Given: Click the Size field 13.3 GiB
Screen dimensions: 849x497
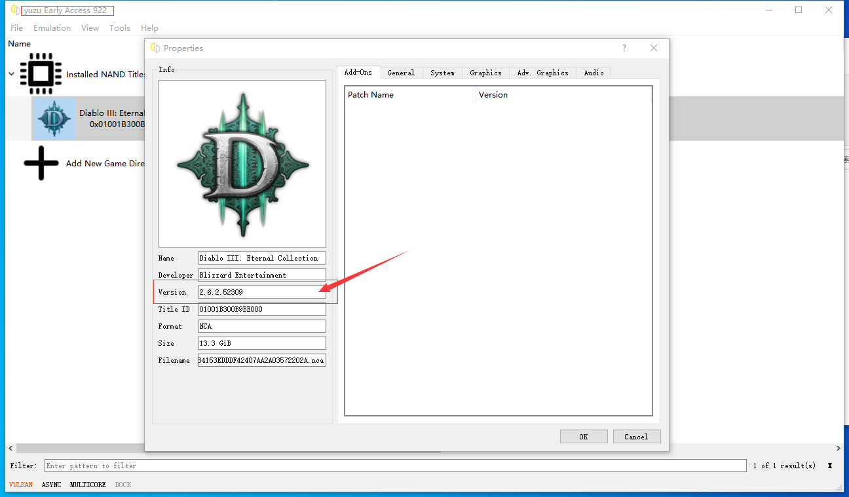Looking at the screenshot, I should [261, 343].
